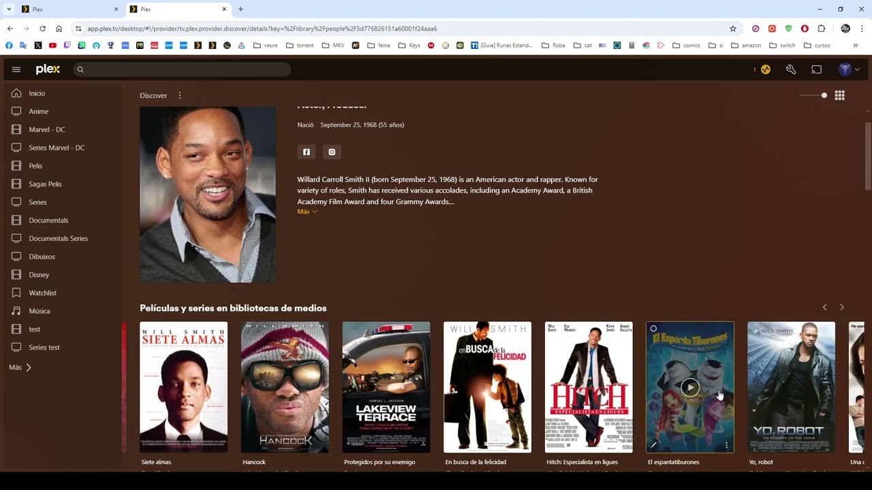Click the Documentales film icon
The height and width of the screenshot is (490, 872).
pos(16,220)
